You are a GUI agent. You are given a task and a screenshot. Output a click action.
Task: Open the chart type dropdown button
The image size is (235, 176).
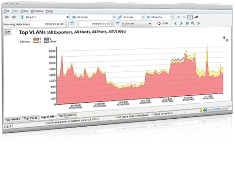pos(8,32)
